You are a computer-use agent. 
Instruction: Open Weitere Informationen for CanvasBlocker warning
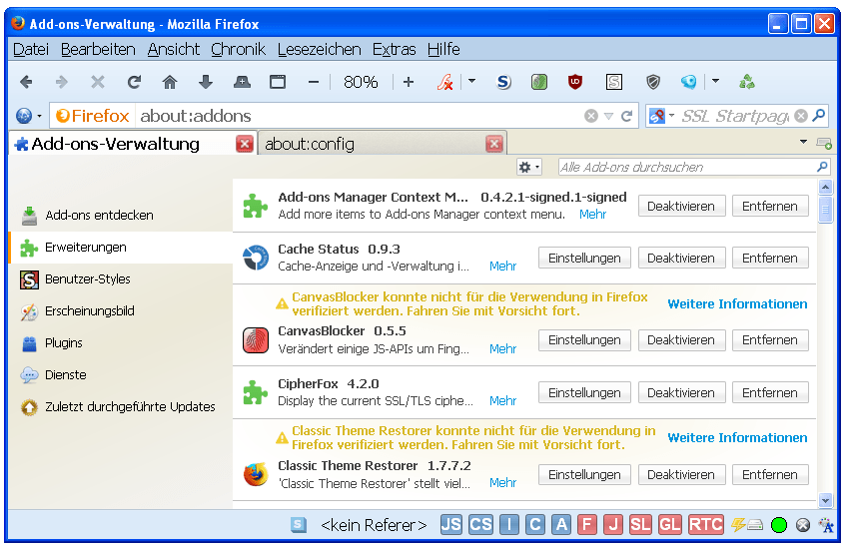point(737,303)
